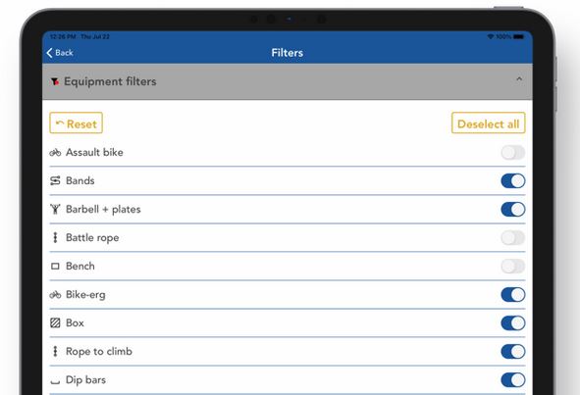Click the Barbell + plates icon
The width and height of the screenshot is (580, 395).
(x=55, y=209)
